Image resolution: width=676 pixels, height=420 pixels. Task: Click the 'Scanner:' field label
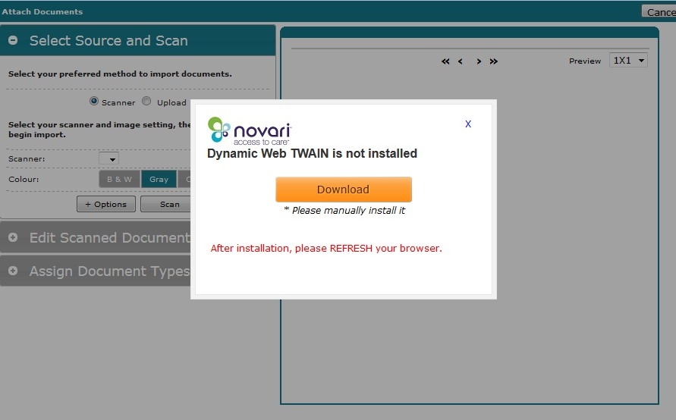[x=27, y=159]
